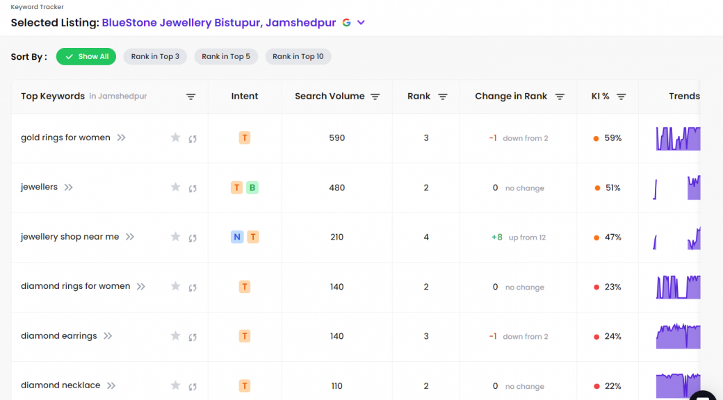
Task: View trend chart for diamond earrings
Action: [678, 336]
